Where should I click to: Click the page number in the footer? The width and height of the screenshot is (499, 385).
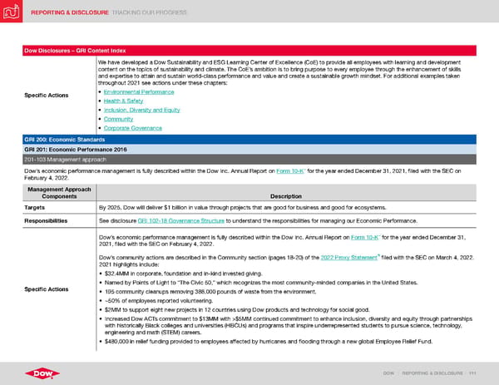(x=472, y=373)
